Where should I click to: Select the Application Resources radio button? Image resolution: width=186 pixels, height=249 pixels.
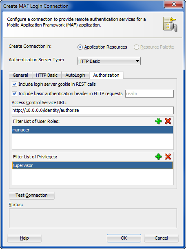tap(80, 47)
